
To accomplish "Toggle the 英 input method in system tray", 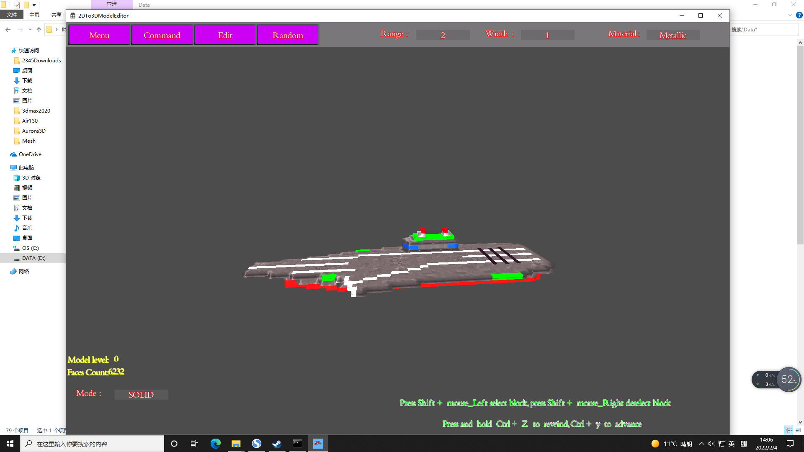I will coord(732,444).
